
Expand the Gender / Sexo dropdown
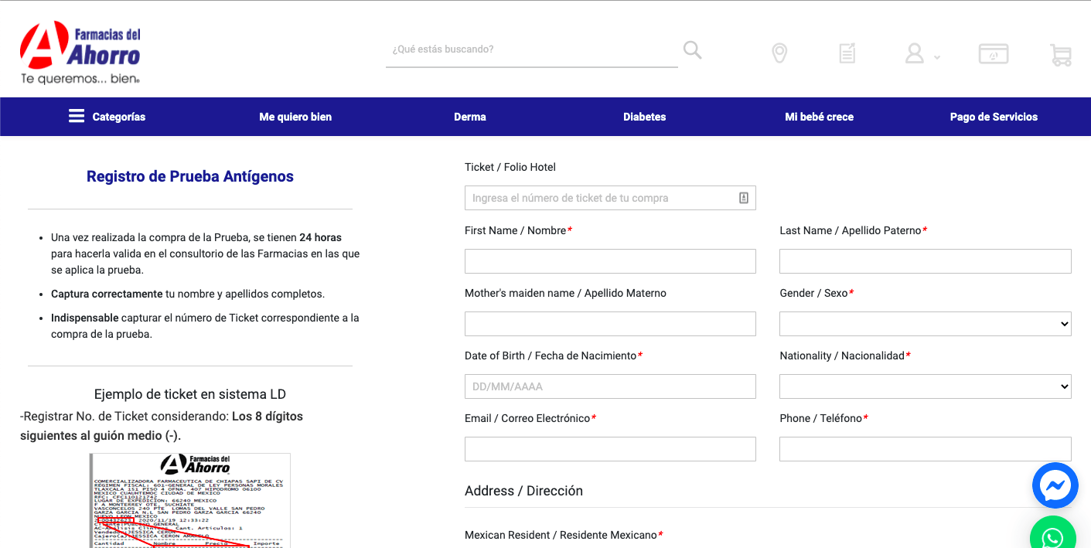[926, 324]
